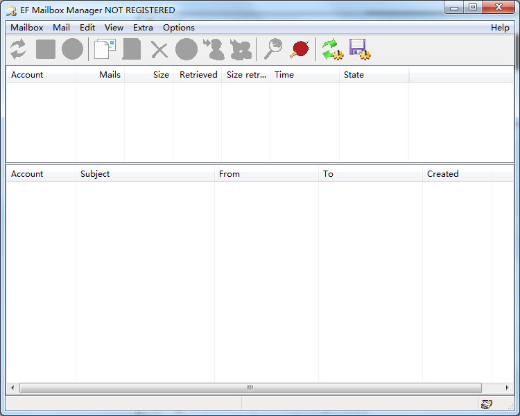Open the Options menu
520x416 pixels.
tap(179, 28)
